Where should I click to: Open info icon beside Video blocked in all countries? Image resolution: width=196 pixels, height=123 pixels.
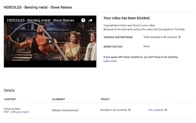pos(179,37)
